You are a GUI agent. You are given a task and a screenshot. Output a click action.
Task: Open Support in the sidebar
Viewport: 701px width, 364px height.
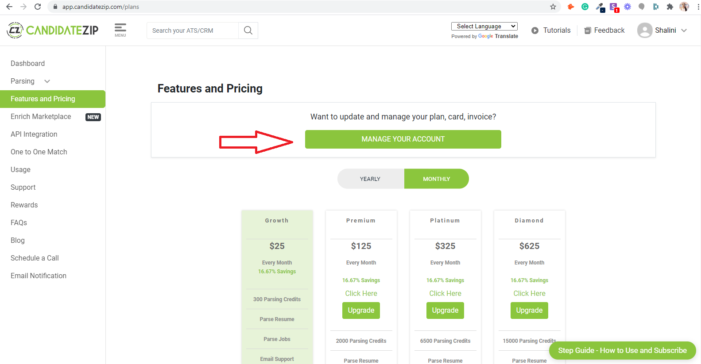[x=23, y=187]
